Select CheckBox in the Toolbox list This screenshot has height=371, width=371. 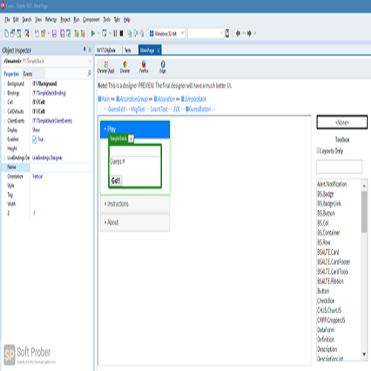(326, 301)
